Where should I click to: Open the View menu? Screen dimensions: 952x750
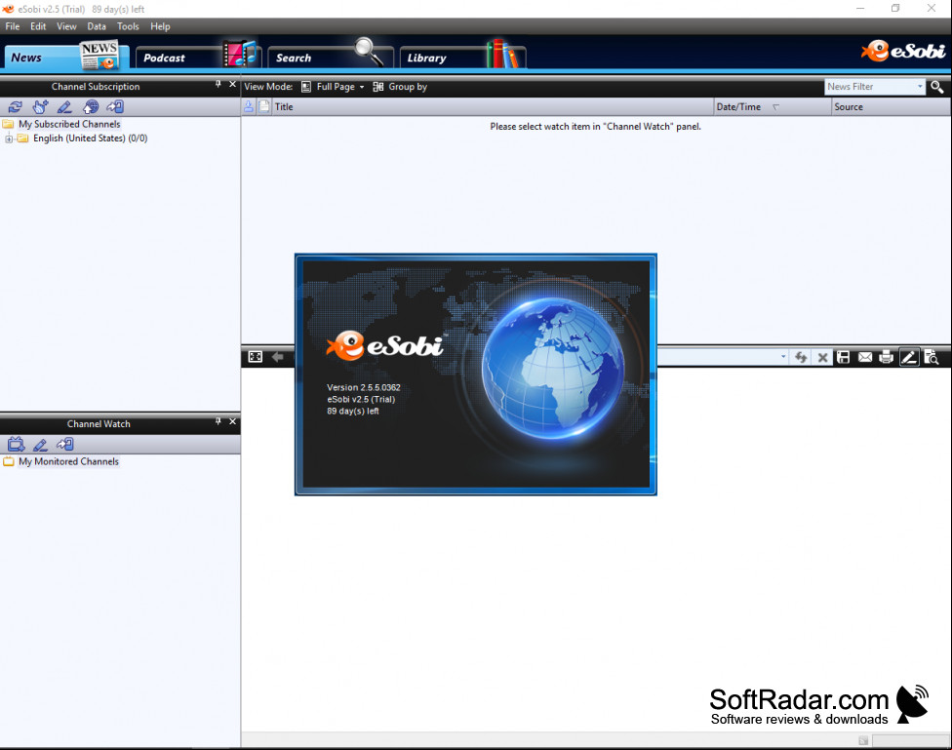(66, 26)
